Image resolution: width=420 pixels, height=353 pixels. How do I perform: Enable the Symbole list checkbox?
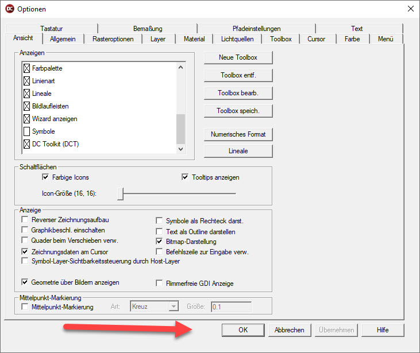[x=27, y=131]
